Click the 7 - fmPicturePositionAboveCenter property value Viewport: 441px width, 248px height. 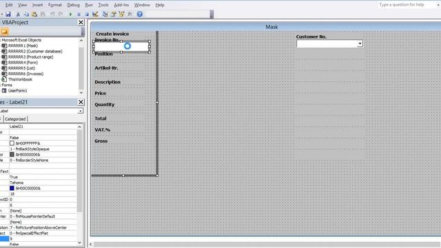click(x=43, y=228)
